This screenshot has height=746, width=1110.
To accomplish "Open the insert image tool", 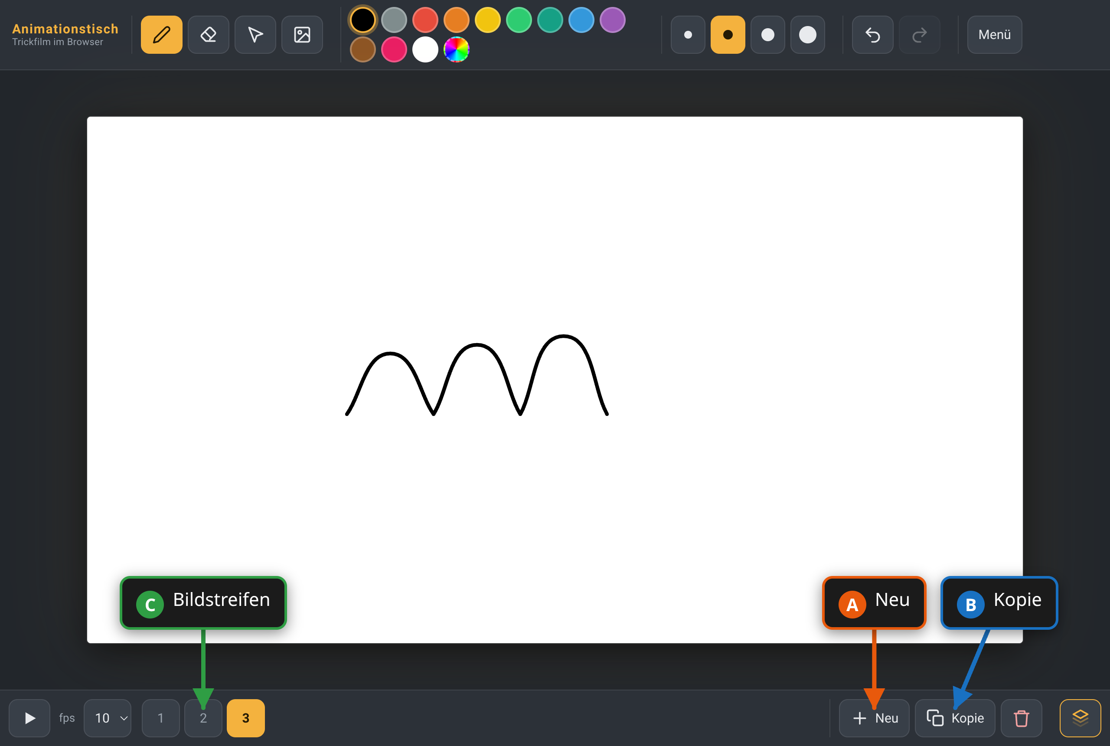I will 302,35.
